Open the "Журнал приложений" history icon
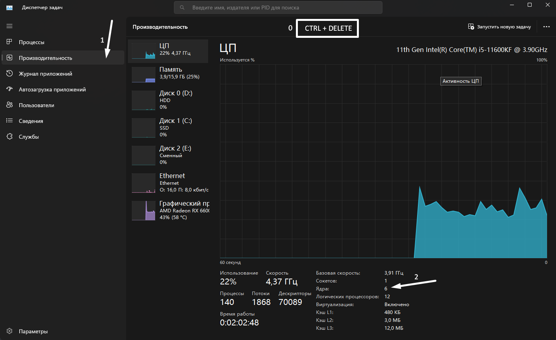556x340 pixels. [10, 73]
